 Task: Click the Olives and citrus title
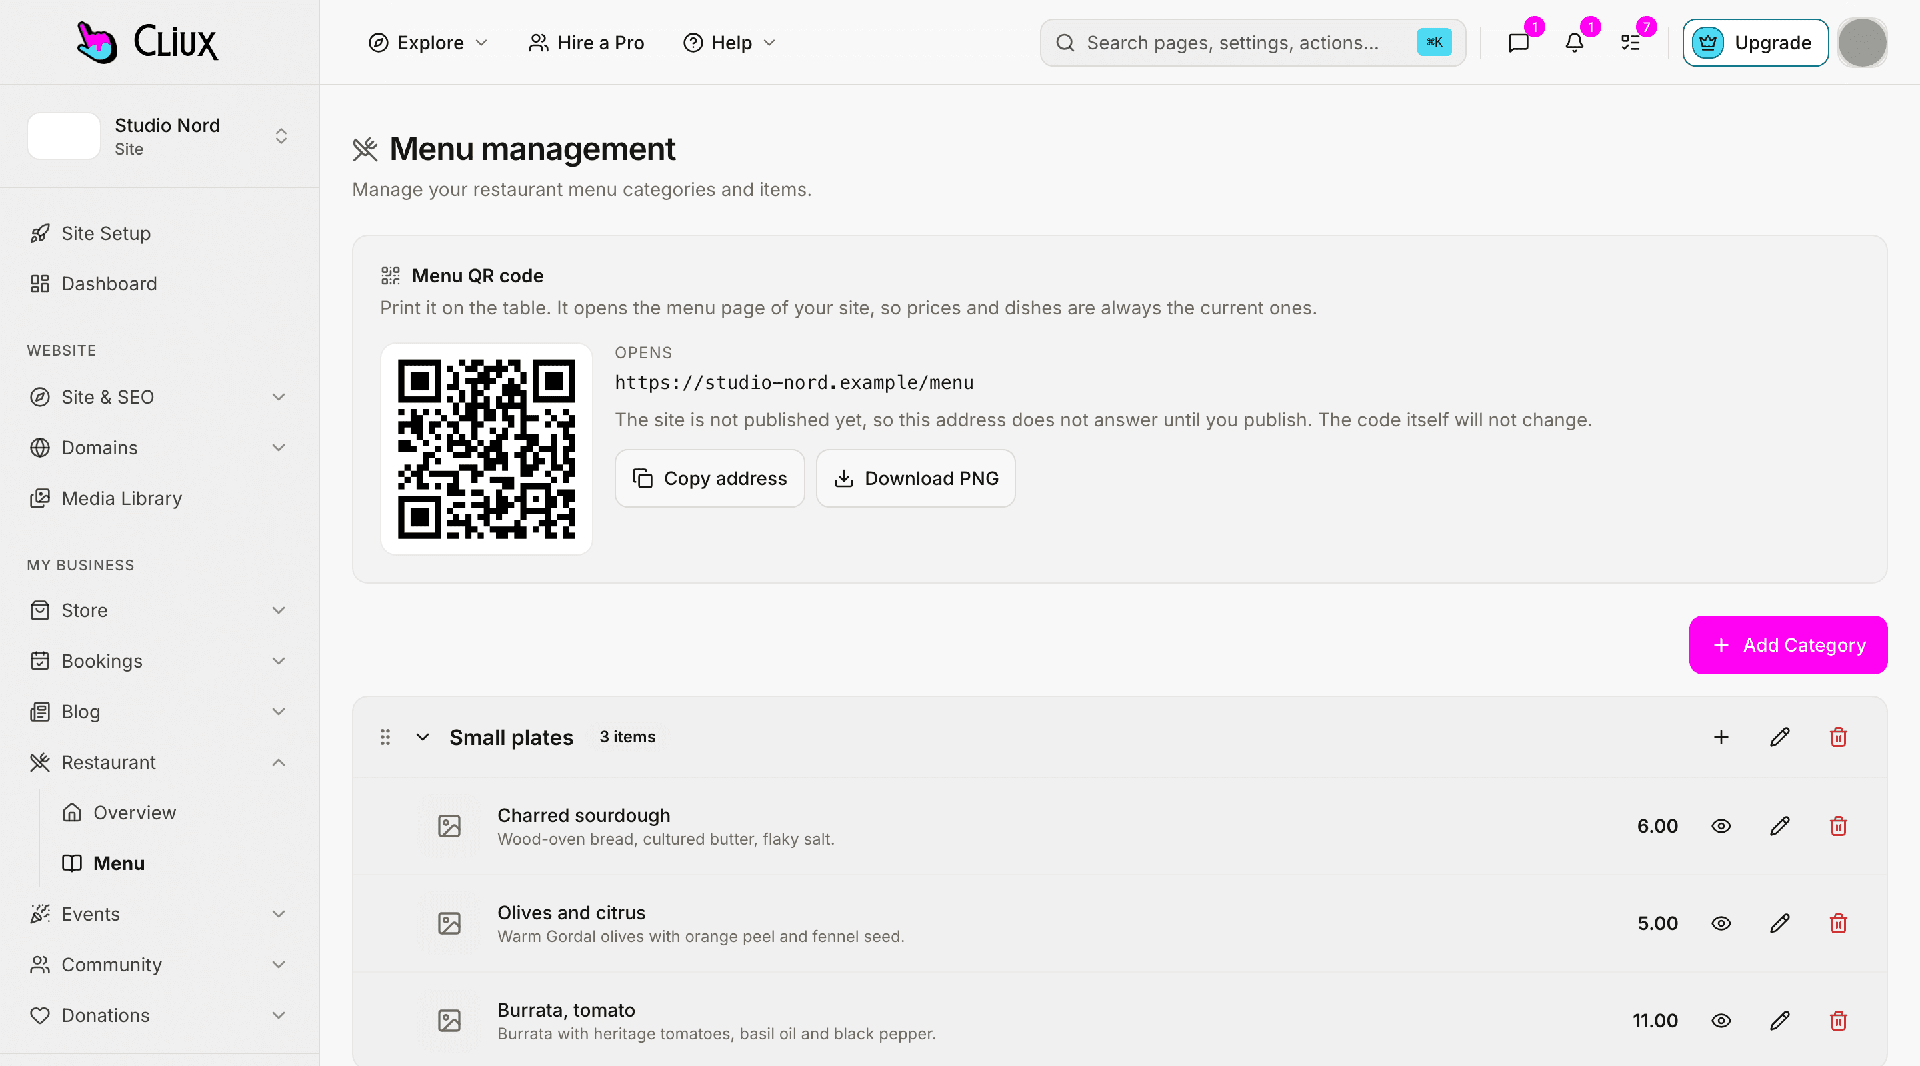[x=571, y=913]
